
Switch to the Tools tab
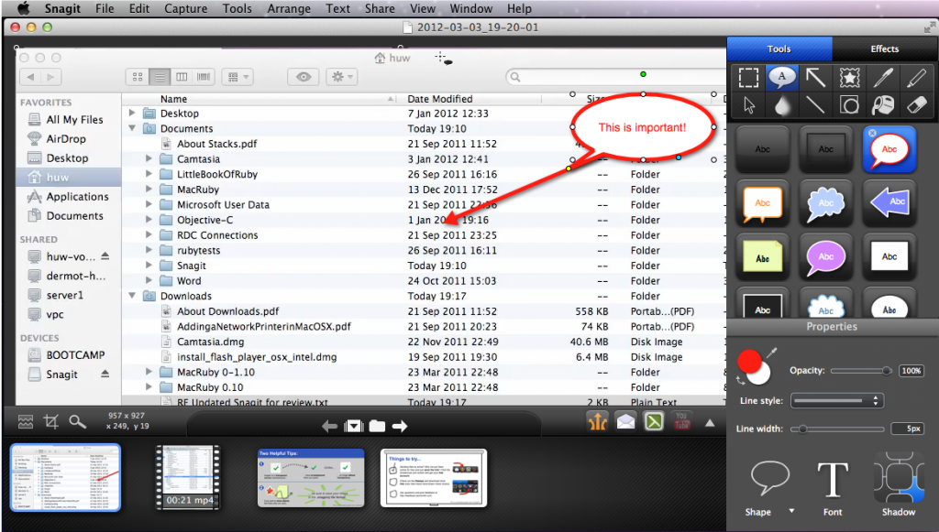click(779, 49)
